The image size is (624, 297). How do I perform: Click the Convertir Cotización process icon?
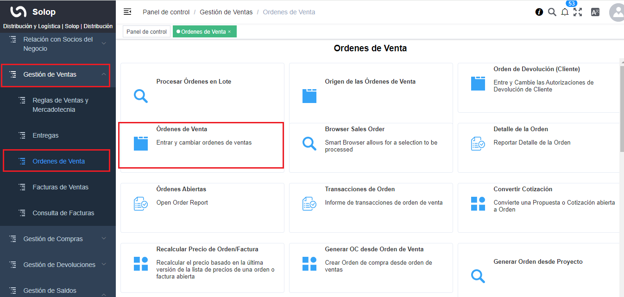point(478,204)
